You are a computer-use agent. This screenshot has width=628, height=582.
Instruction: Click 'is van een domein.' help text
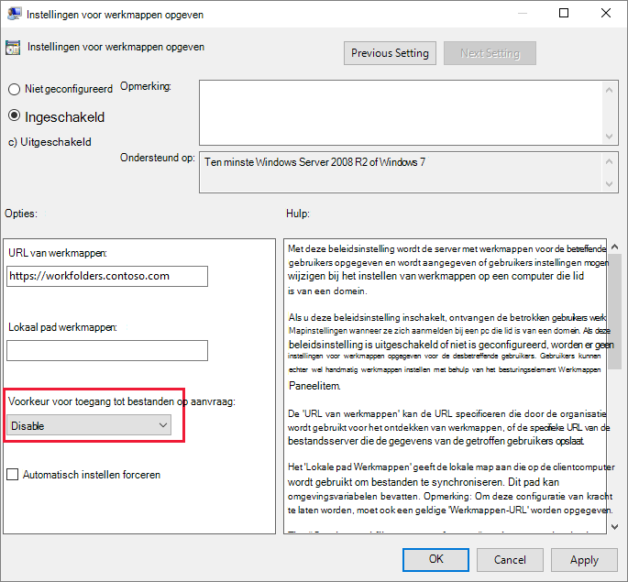pos(327,291)
